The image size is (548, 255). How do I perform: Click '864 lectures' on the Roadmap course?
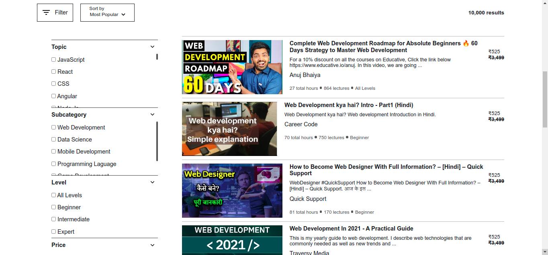(x=337, y=88)
